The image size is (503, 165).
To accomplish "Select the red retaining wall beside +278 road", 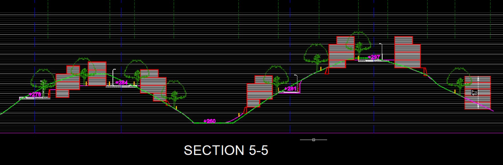I will (x=49, y=94).
